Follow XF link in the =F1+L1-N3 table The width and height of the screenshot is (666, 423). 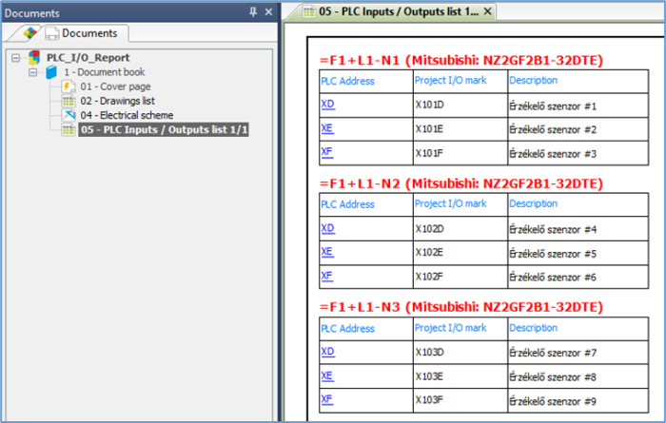(x=326, y=399)
